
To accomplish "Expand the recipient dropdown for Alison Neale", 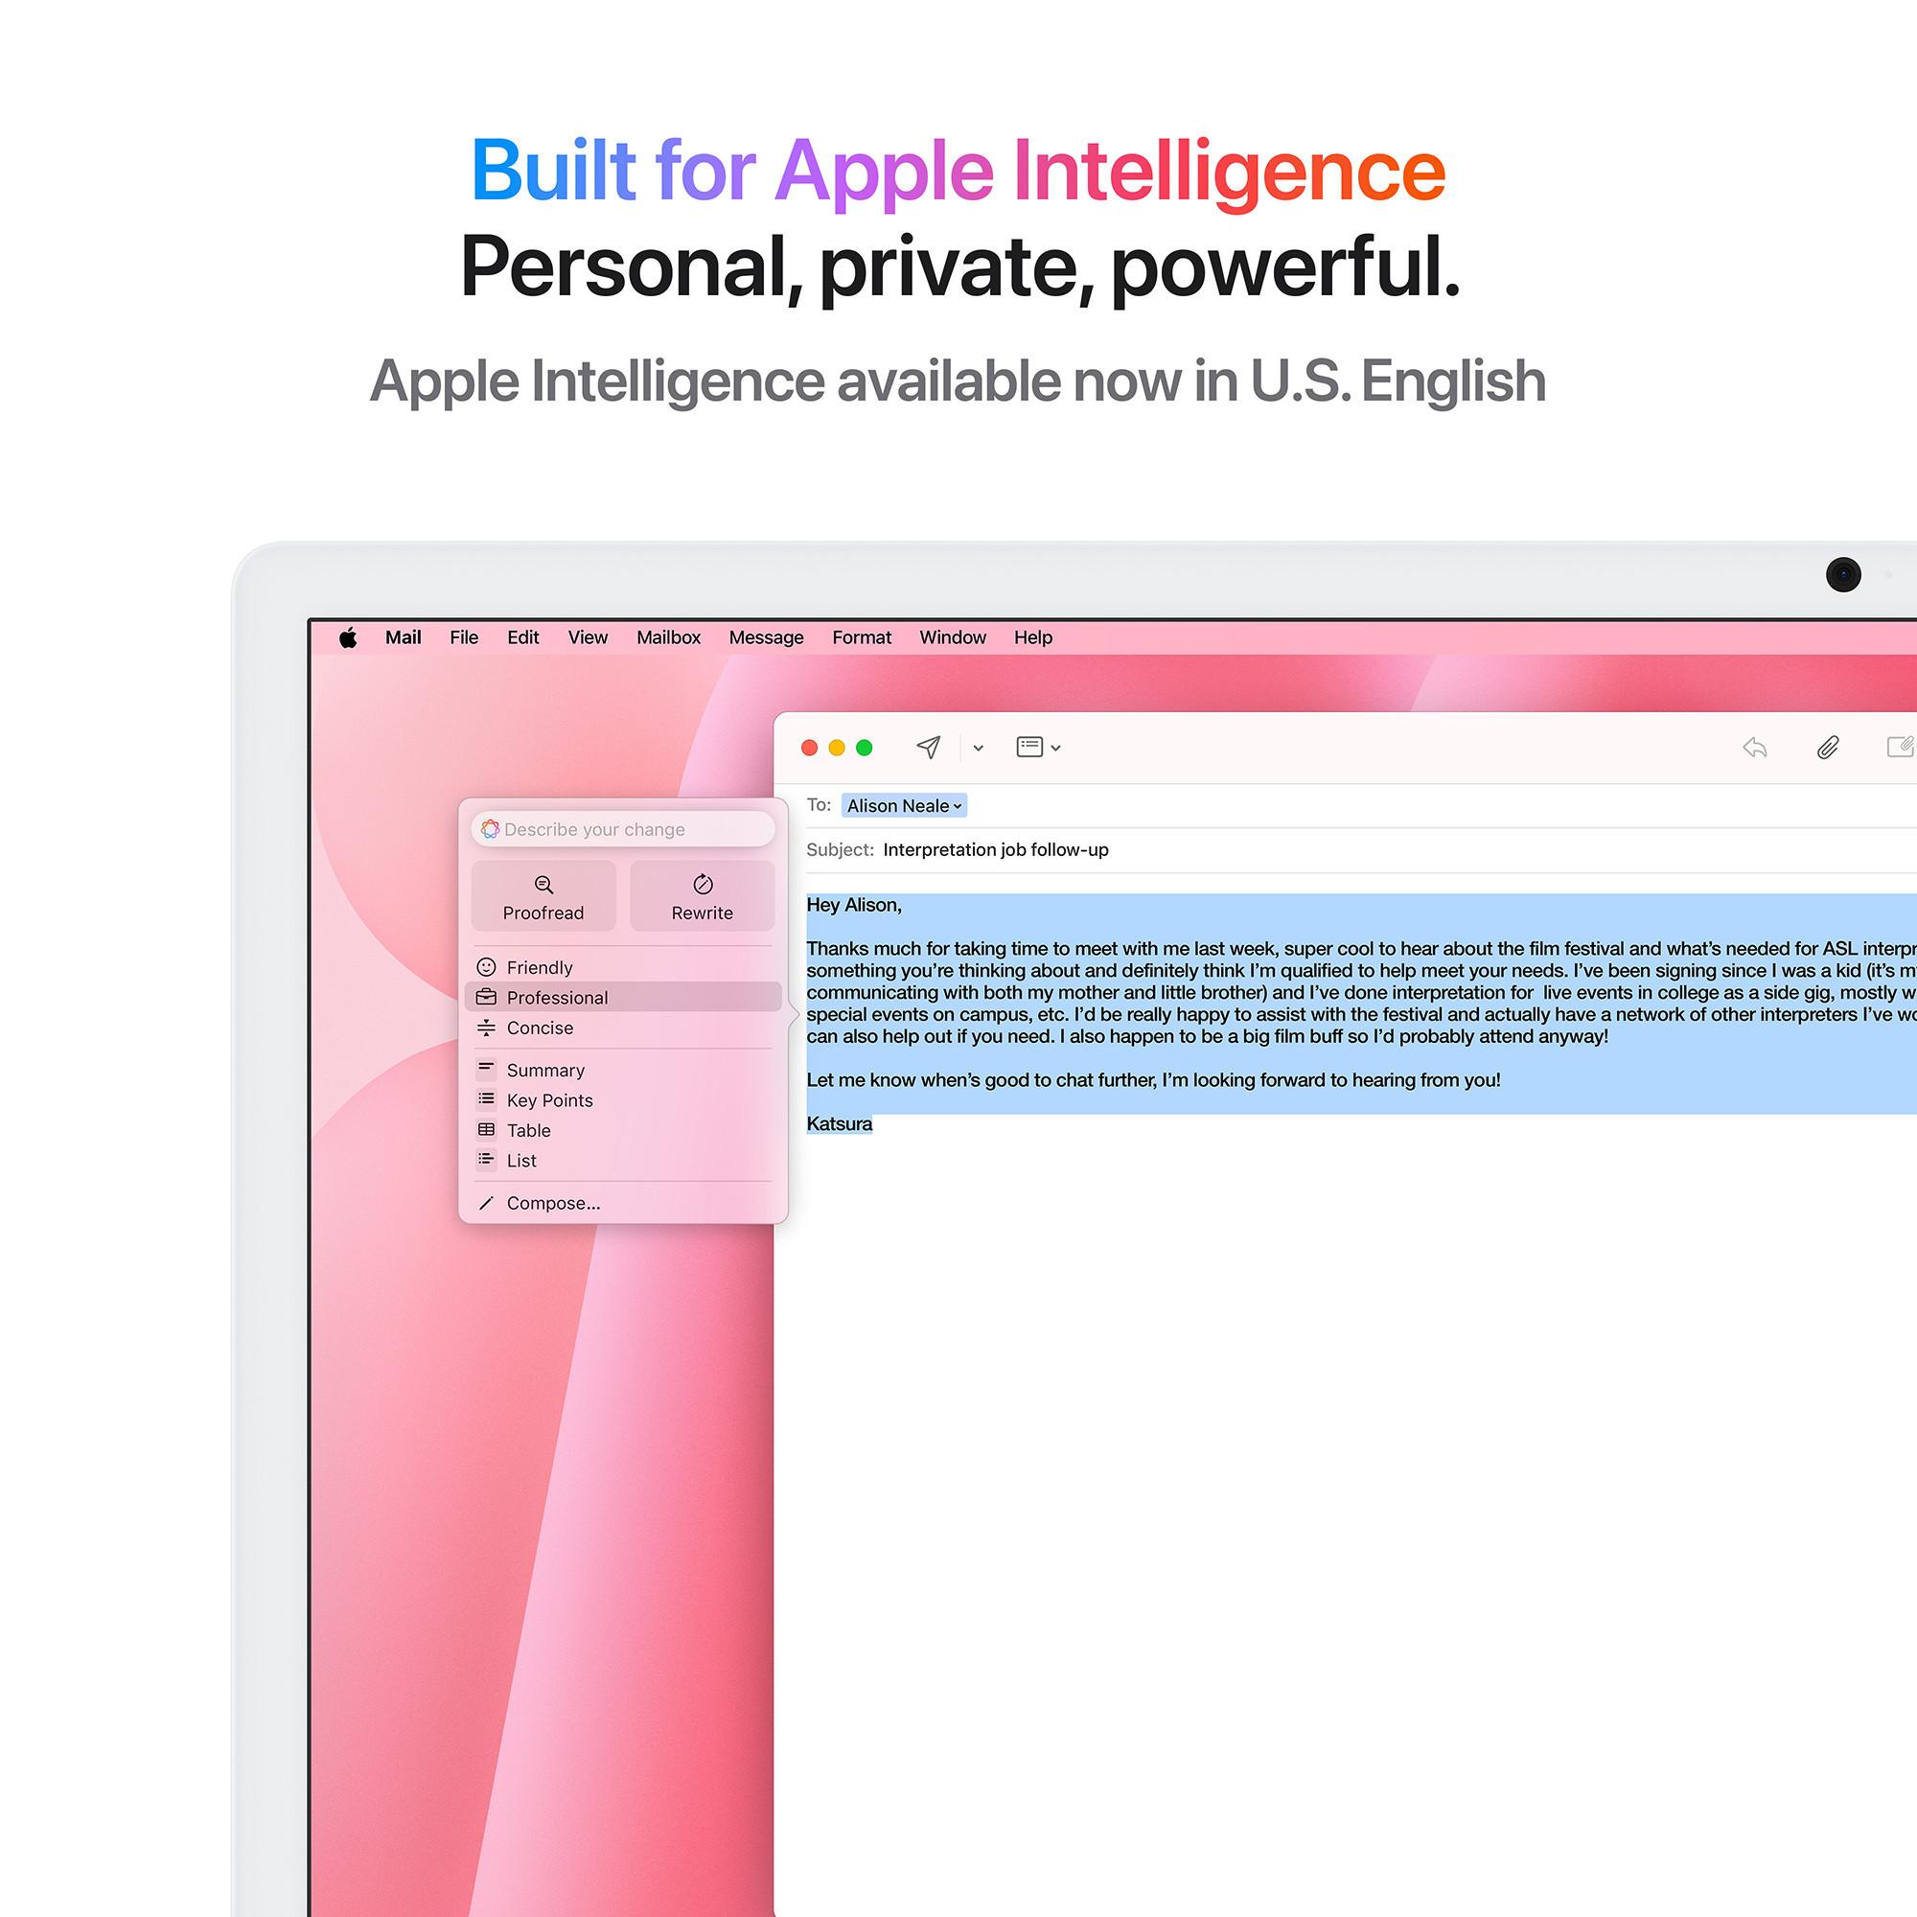I will 950,806.
